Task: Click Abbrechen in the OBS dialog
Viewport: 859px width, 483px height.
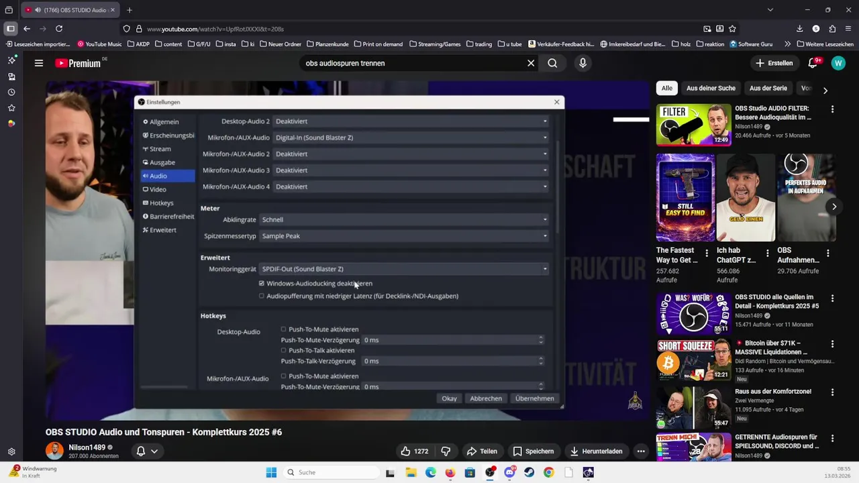Action: click(486, 398)
